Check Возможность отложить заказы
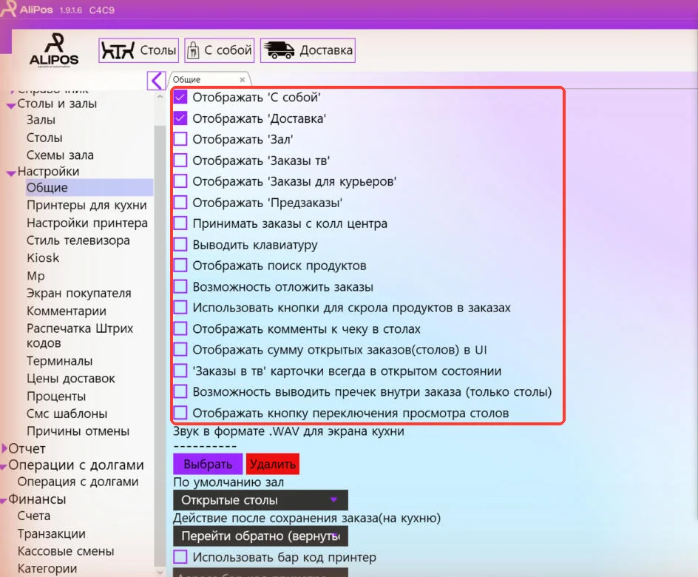Screen dimensions: 698x577 coord(180,286)
